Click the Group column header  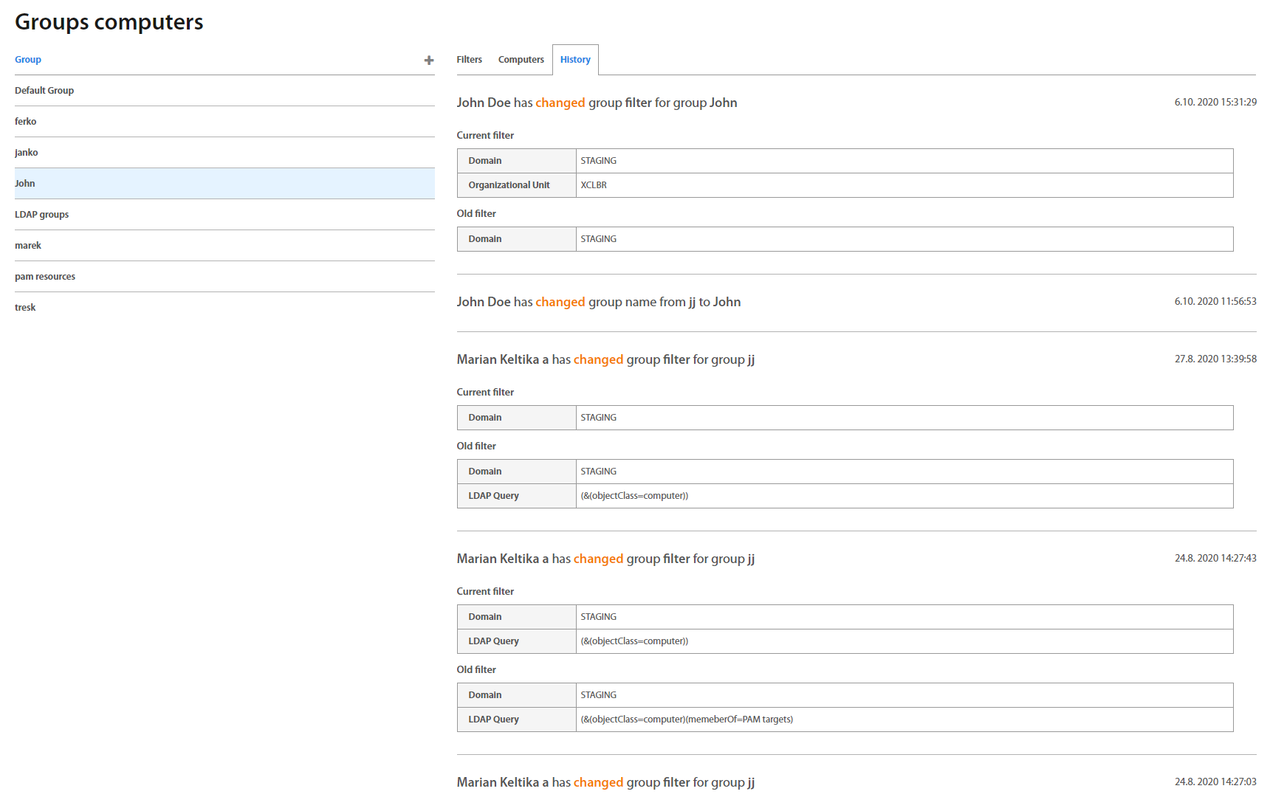tap(28, 60)
